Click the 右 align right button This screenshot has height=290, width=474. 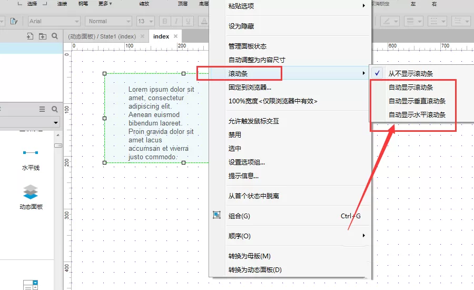tap(434, 4)
